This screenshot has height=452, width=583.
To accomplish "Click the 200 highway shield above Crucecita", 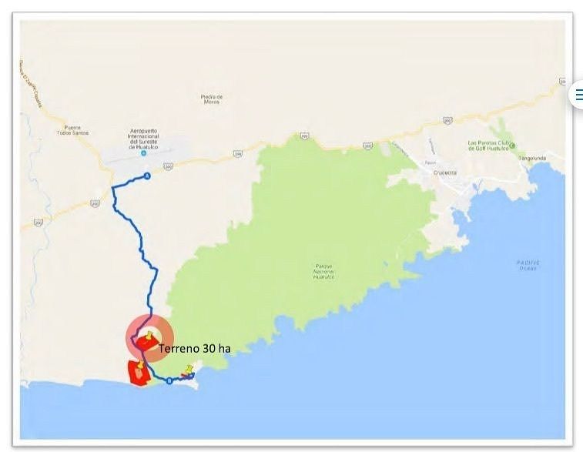I will click(x=447, y=120).
